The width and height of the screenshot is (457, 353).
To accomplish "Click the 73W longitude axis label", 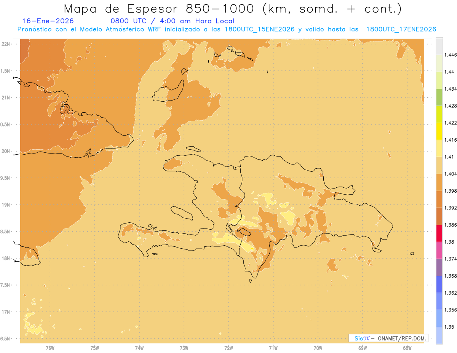I will pyautogui.click(x=184, y=348).
